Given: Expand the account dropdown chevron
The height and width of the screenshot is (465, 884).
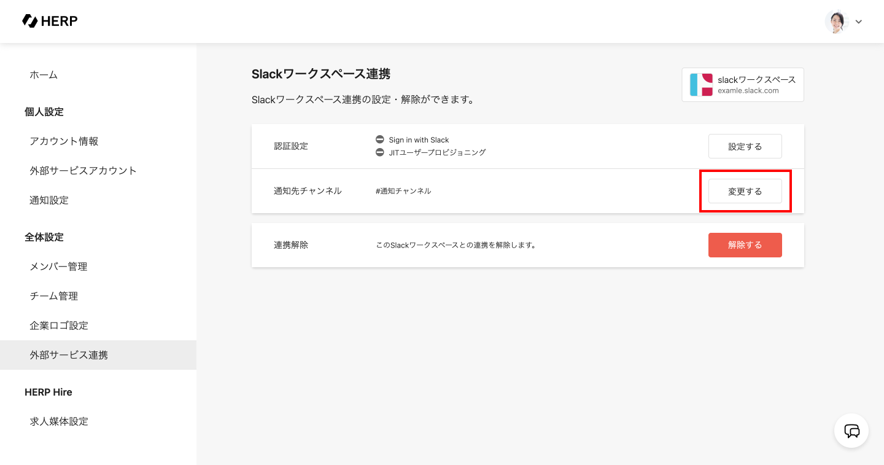Looking at the screenshot, I should (x=859, y=22).
